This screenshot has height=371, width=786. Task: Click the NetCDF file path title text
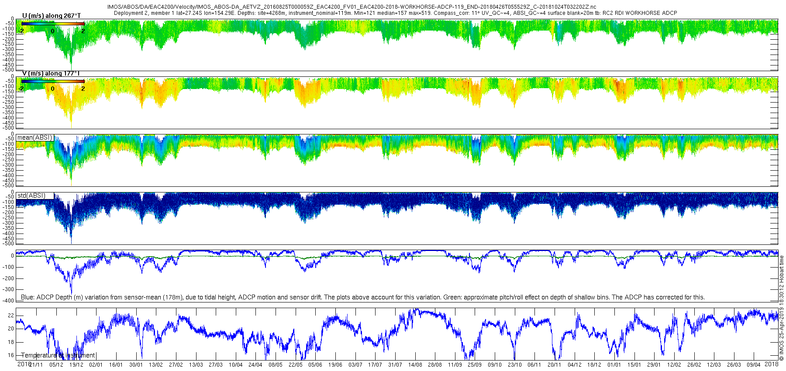click(352, 7)
